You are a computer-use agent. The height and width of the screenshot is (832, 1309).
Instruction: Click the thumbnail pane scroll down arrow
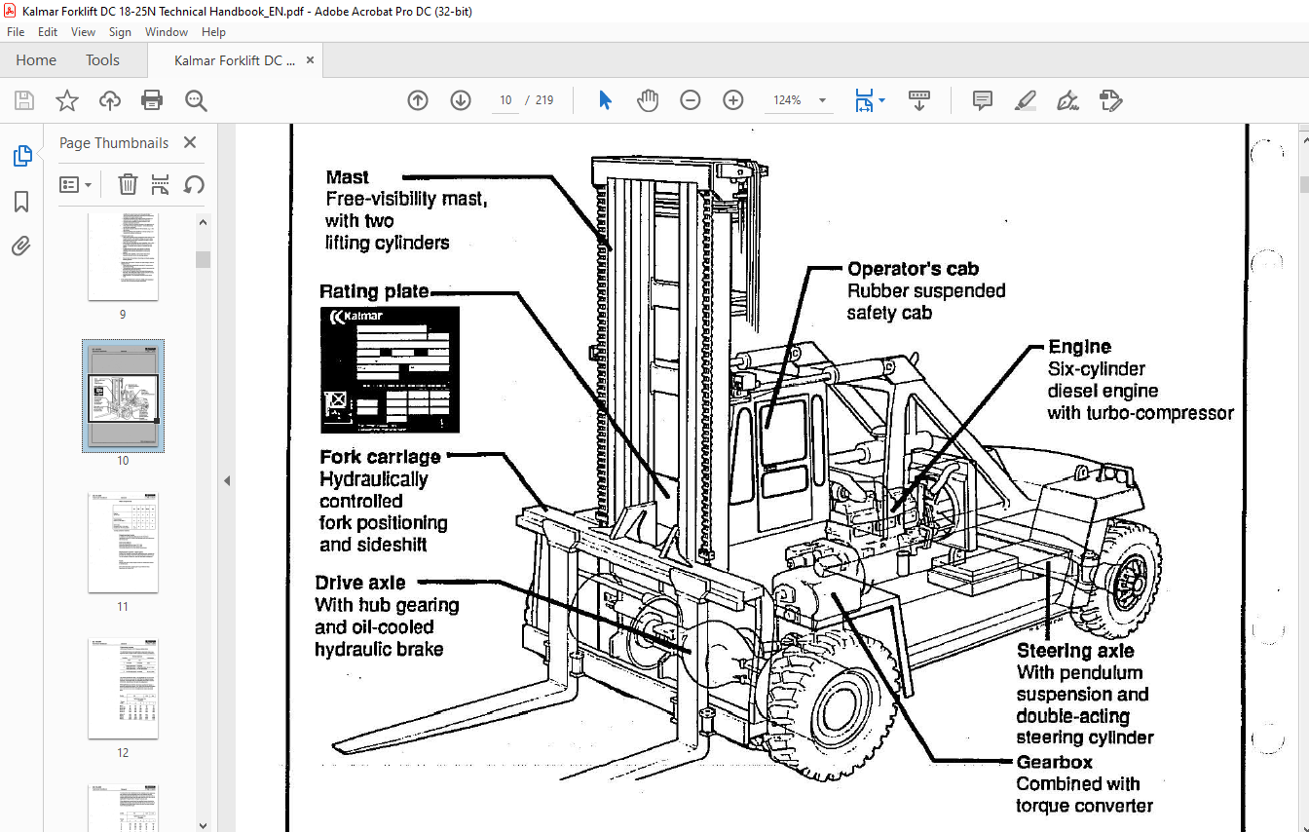[204, 824]
